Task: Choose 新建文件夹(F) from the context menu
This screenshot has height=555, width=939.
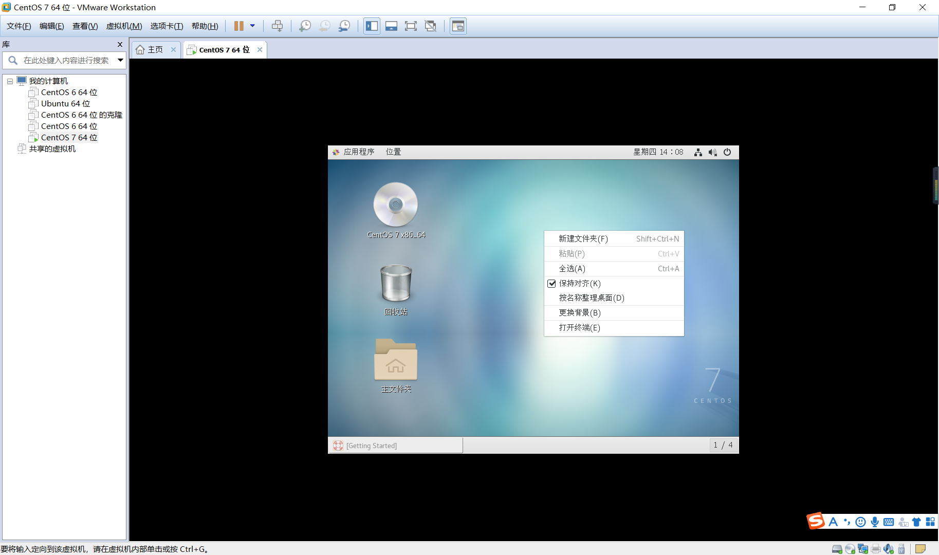Action: 614,239
